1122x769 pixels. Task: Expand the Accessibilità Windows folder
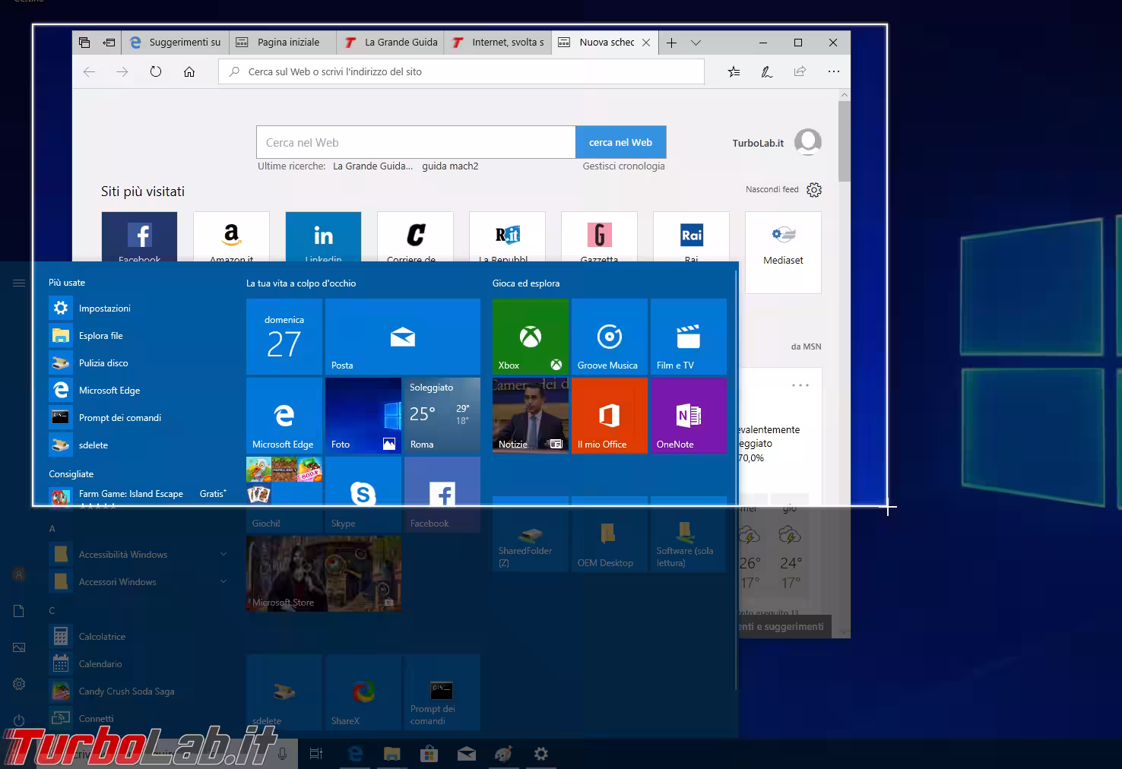[x=223, y=555]
